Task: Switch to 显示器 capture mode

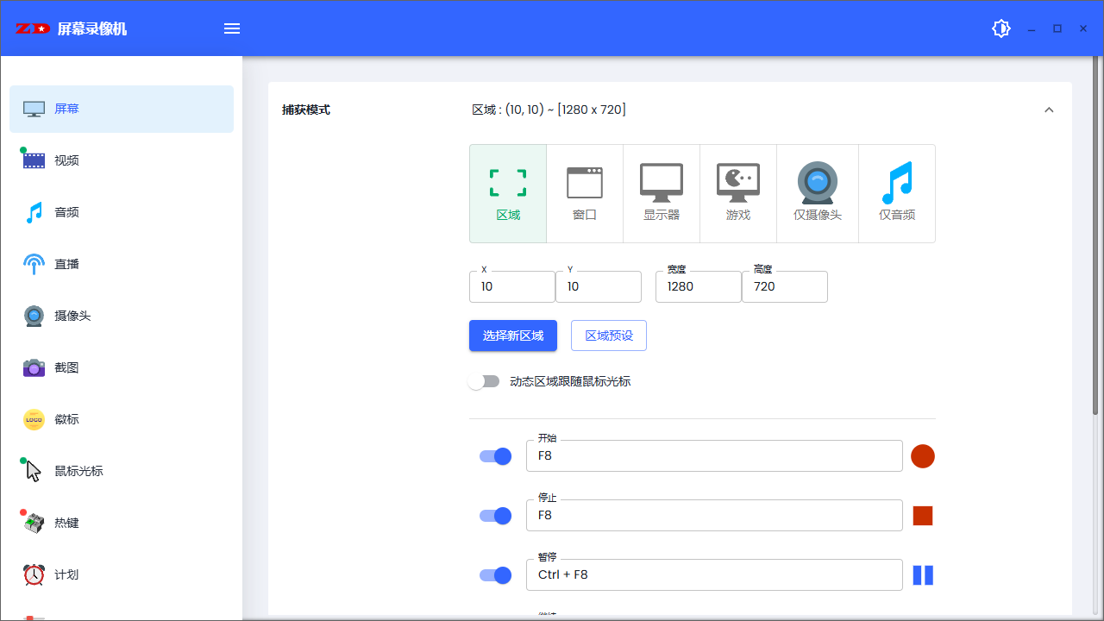Action: [662, 193]
